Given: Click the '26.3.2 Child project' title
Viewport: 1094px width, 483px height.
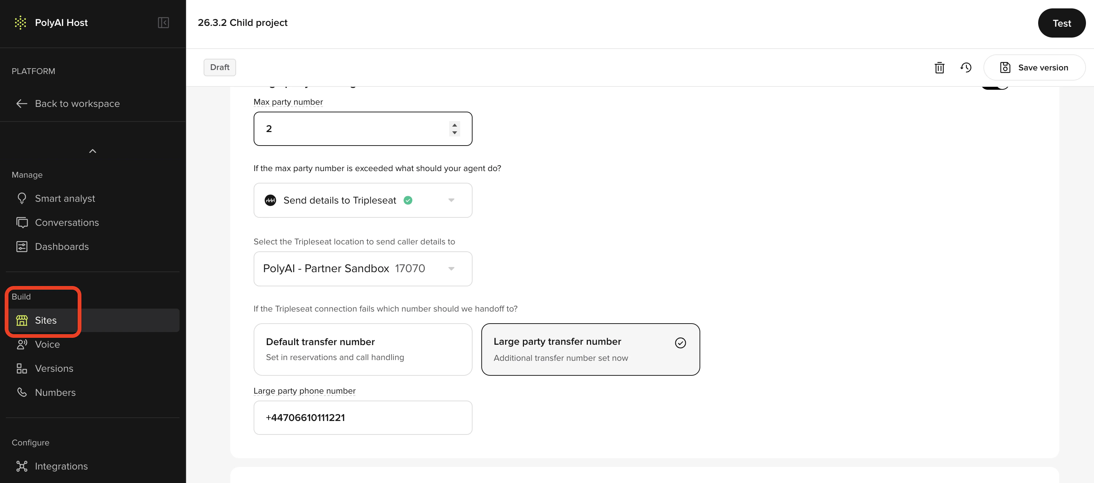Looking at the screenshot, I should [x=243, y=23].
